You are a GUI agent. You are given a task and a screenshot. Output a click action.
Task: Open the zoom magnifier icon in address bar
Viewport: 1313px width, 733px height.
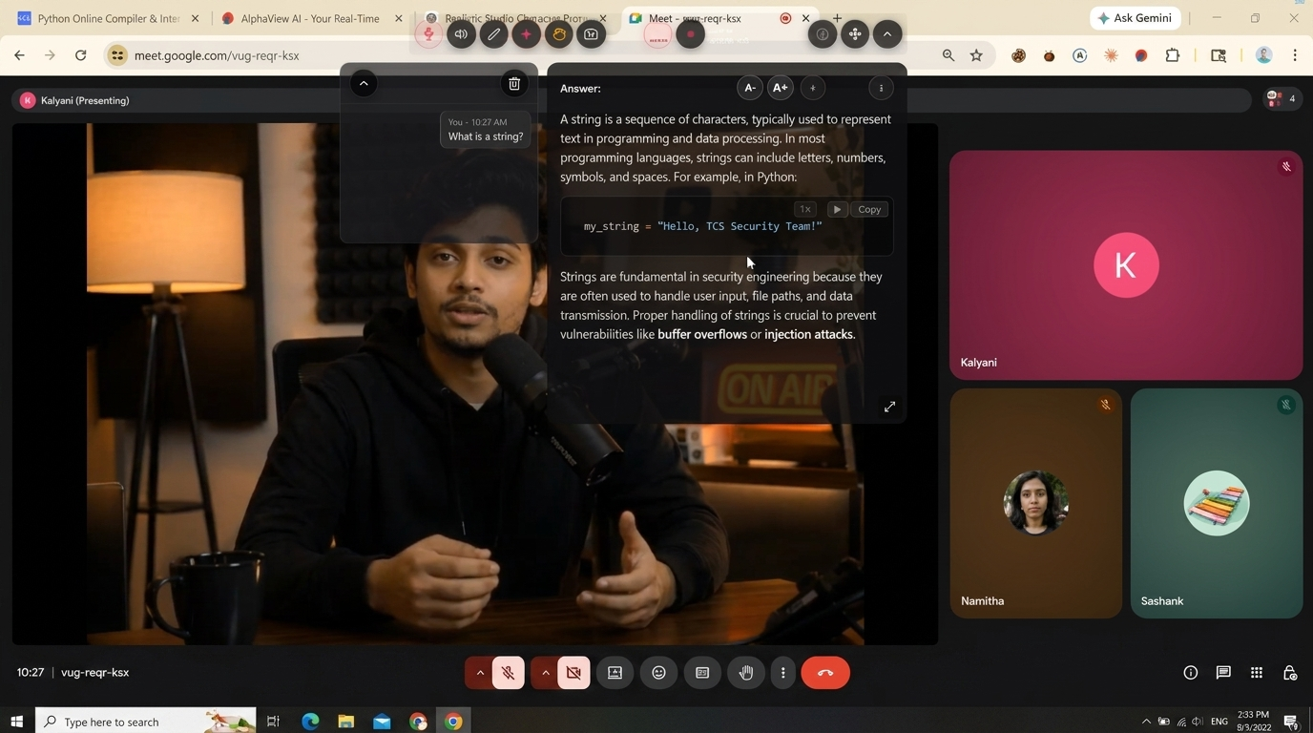click(x=948, y=55)
